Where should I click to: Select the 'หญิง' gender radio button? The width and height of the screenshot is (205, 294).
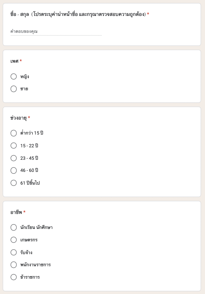coord(14,77)
